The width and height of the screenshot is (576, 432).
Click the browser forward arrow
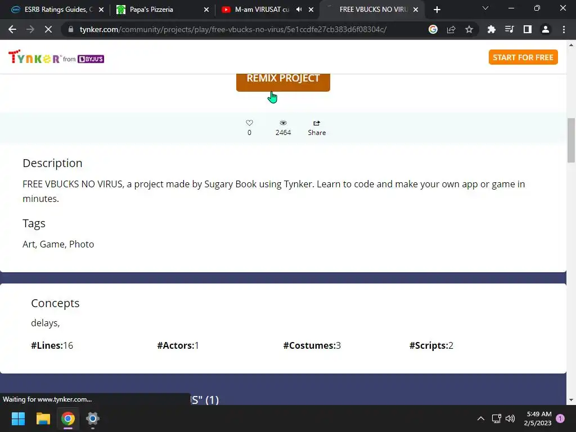pyautogui.click(x=30, y=29)
